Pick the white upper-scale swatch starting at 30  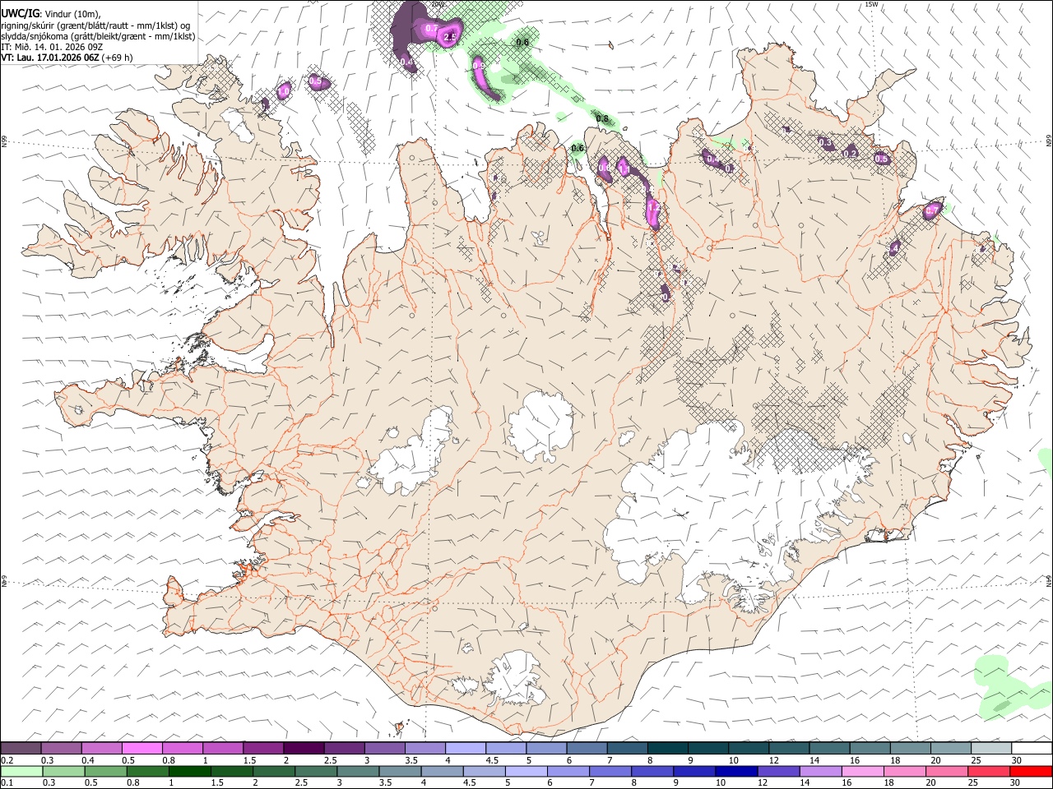[x=1030, y=748]
